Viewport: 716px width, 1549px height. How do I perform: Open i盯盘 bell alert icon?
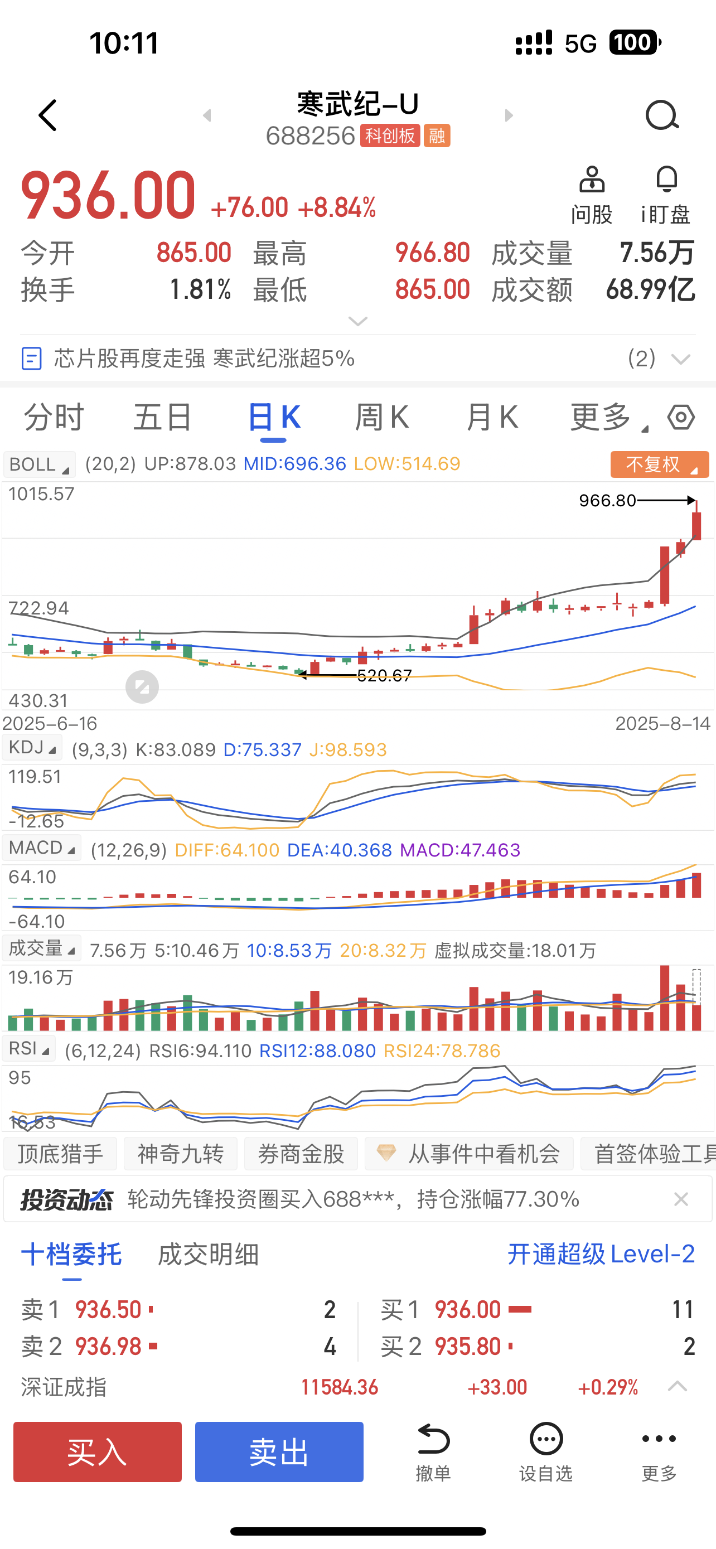(666, 195)
